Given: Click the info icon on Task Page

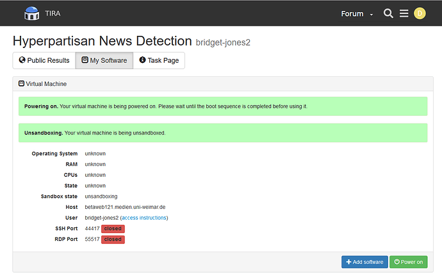Looking at the screenshot, I should pyautogui.click(x=142, y=60).
